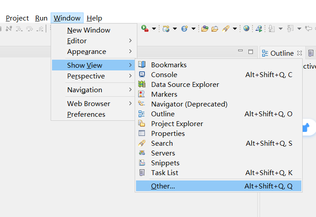Open Preferences from the Window menu
316x217 pixels.
point(94,115)
